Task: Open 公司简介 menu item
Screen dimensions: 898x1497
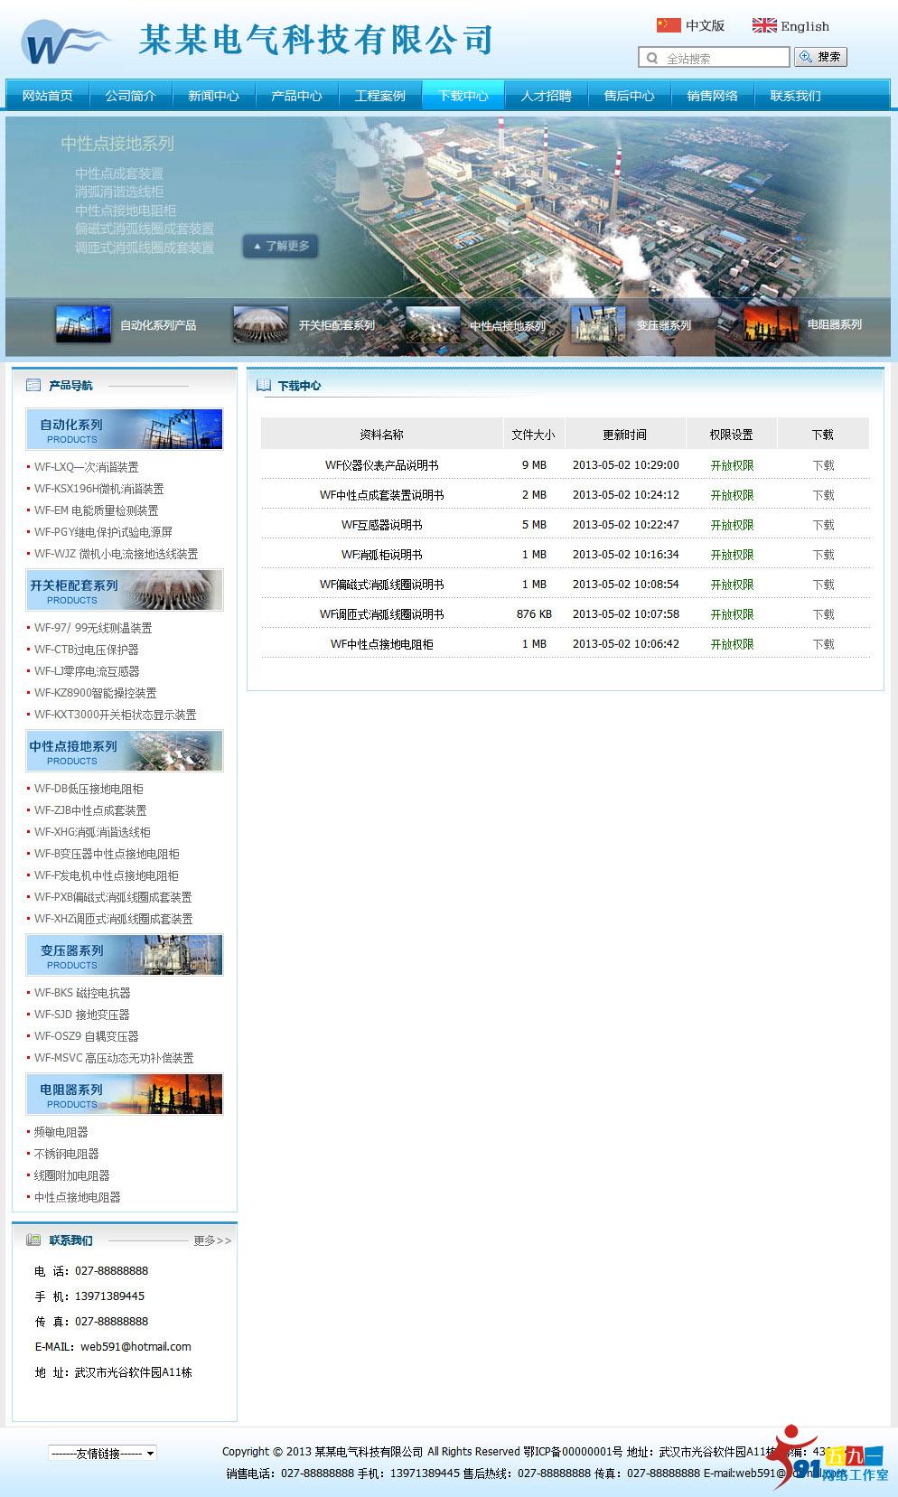Action: (130, 96)
